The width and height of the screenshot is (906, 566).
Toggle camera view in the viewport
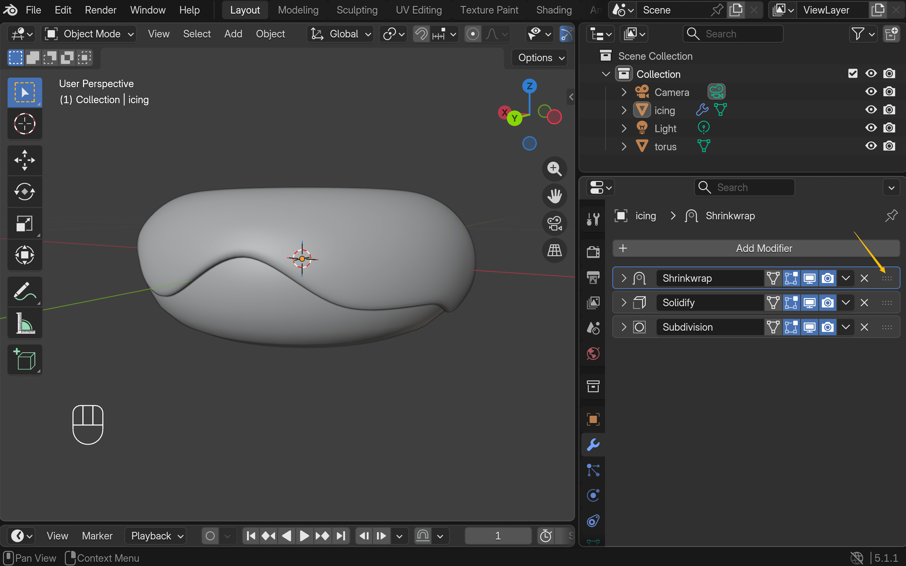click(x=554, y=224)
